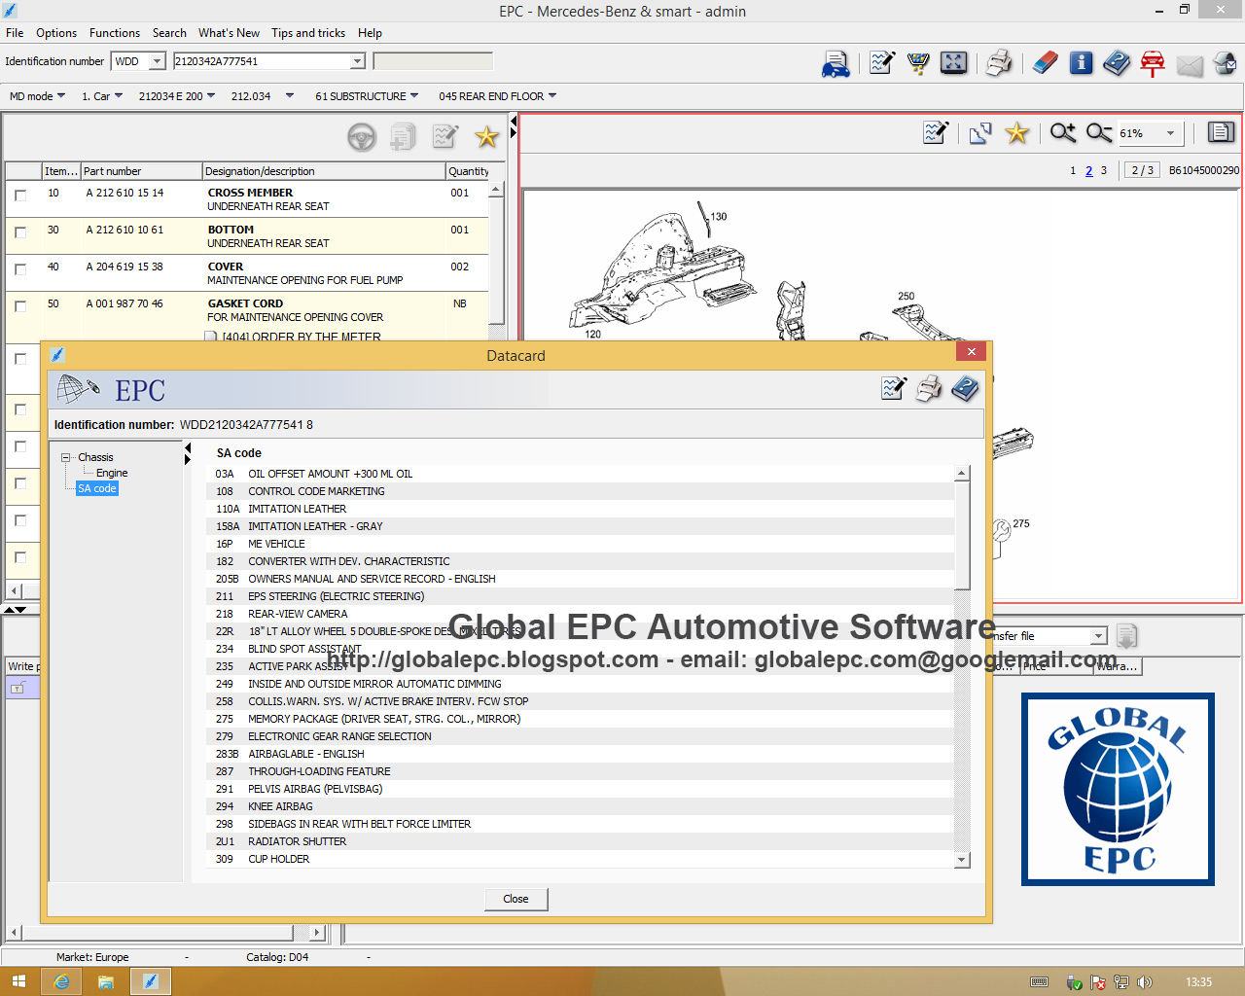Click the parts list scrollbar up arrow
The width and height of the screenshot is (1245, 996).
click(496, 190)
